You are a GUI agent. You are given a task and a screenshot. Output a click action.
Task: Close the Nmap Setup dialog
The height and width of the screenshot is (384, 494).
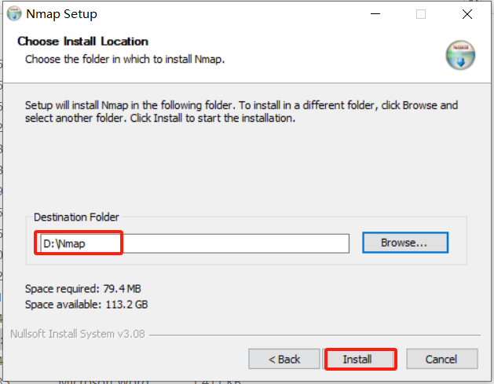pyautogui.click(x=468, y=14)
